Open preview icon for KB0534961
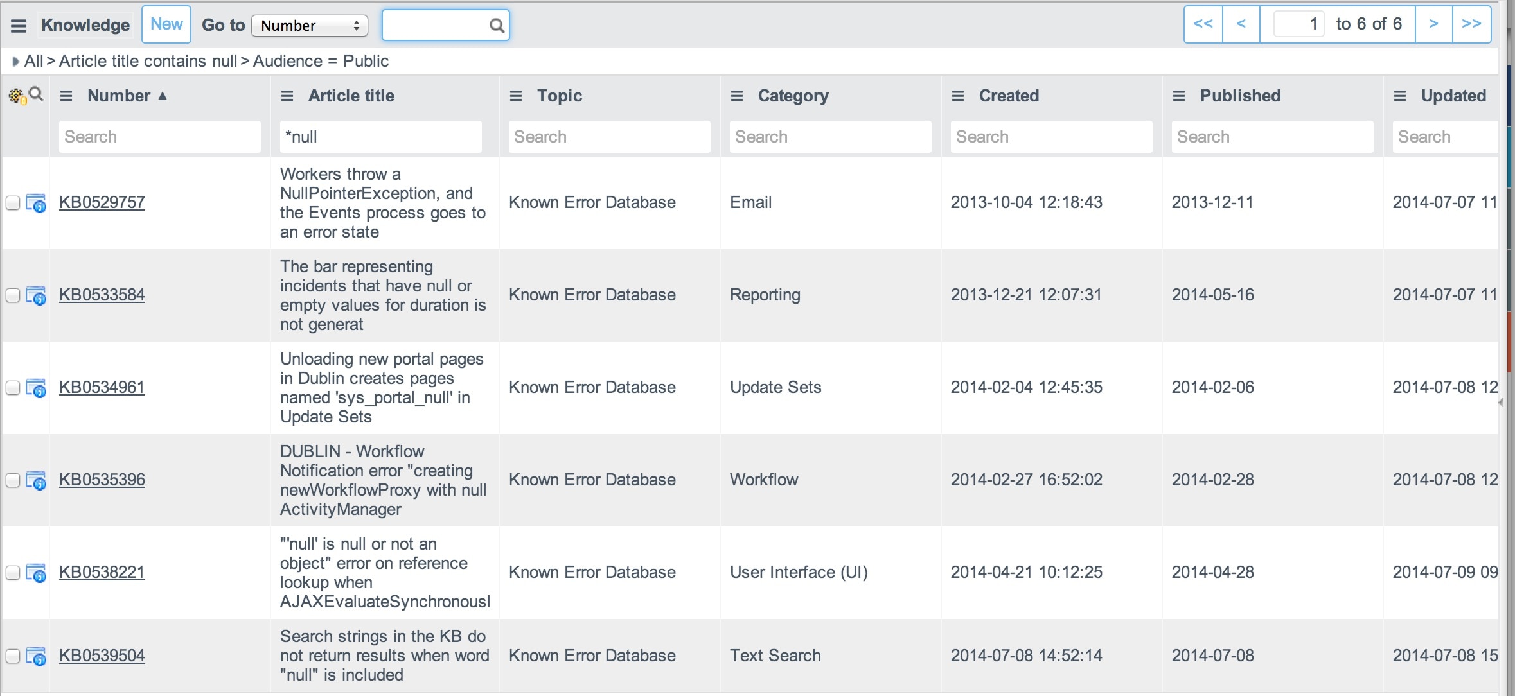 36,388
